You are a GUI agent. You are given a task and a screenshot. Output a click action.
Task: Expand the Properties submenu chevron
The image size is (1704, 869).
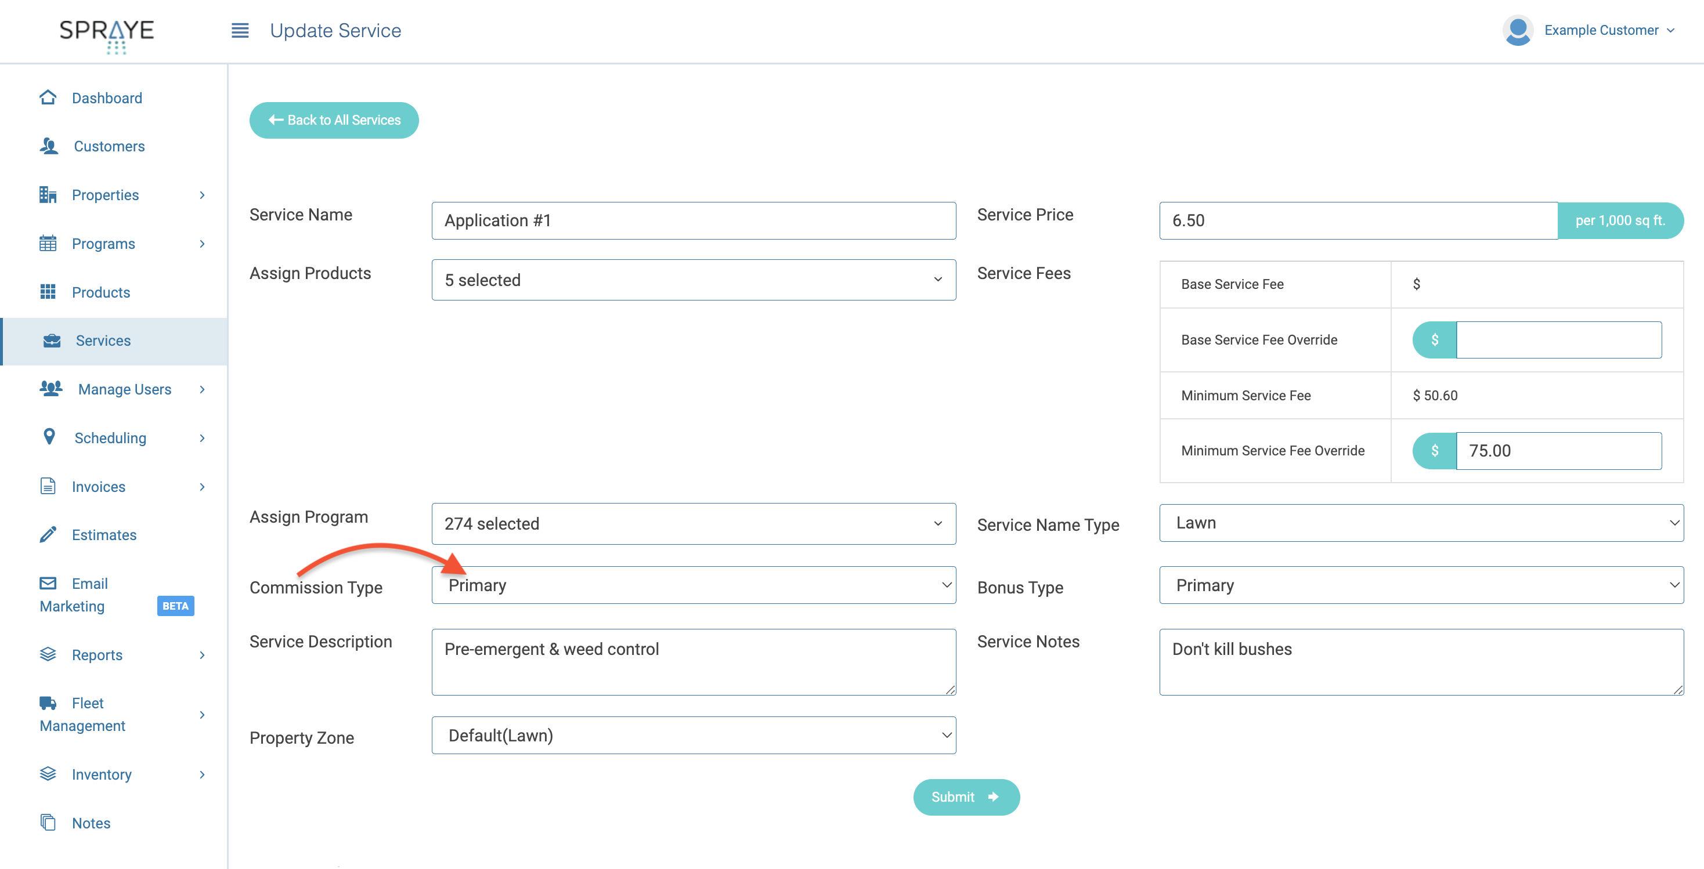coord(203,195)
